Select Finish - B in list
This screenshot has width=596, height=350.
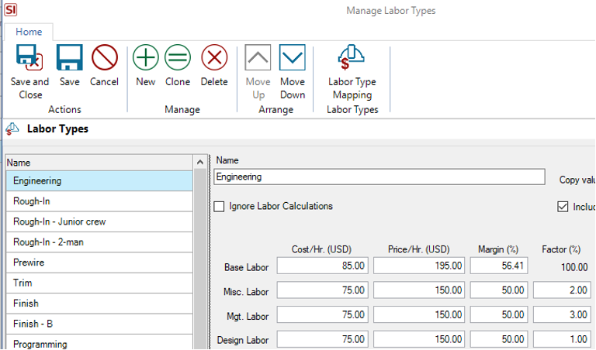pos(99,324)
